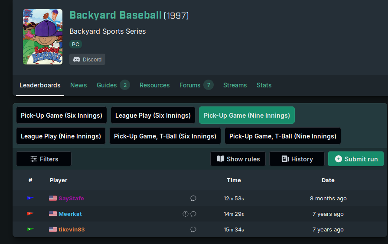Click SayStafe's run comment icon
This screenshot has height=244, width=388.
click(193, 198)
